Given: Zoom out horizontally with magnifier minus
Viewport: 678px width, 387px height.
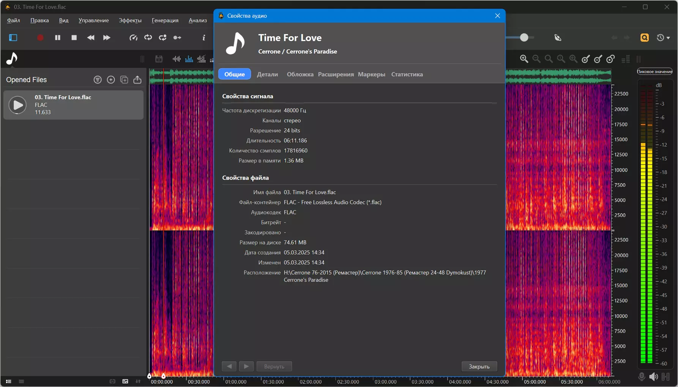Looking at the screenshot, I should 536,59.
